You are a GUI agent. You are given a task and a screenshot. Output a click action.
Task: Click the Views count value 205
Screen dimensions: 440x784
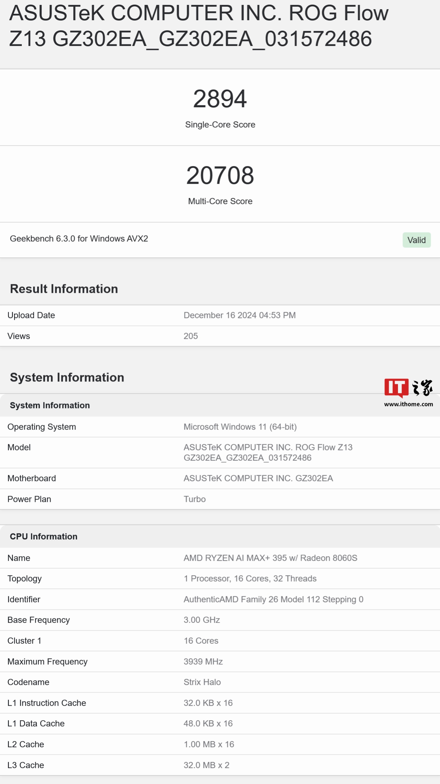tap(191, 336)
